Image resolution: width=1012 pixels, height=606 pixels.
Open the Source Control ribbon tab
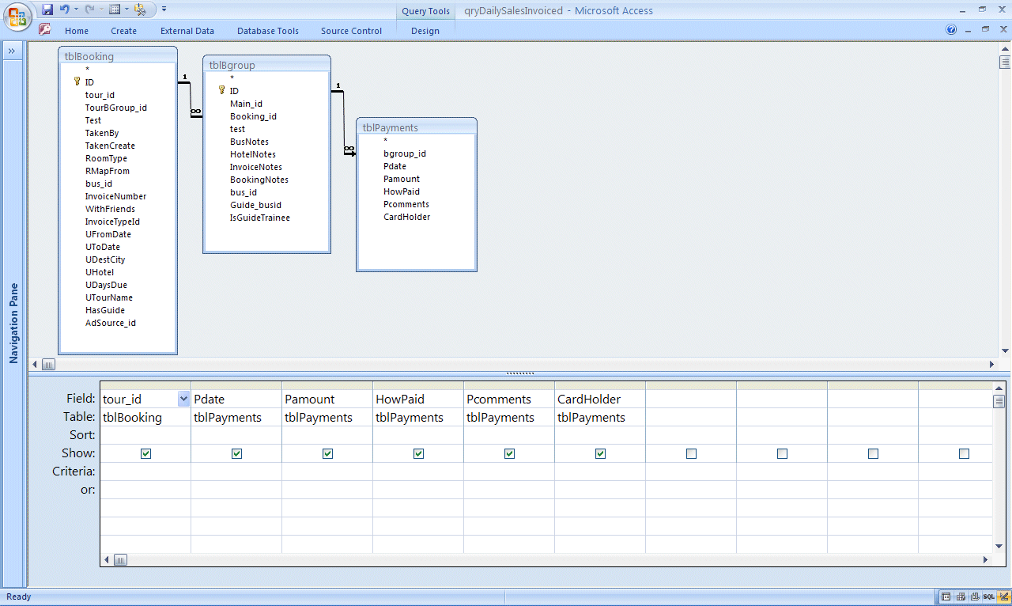click(x=351, y=31)
